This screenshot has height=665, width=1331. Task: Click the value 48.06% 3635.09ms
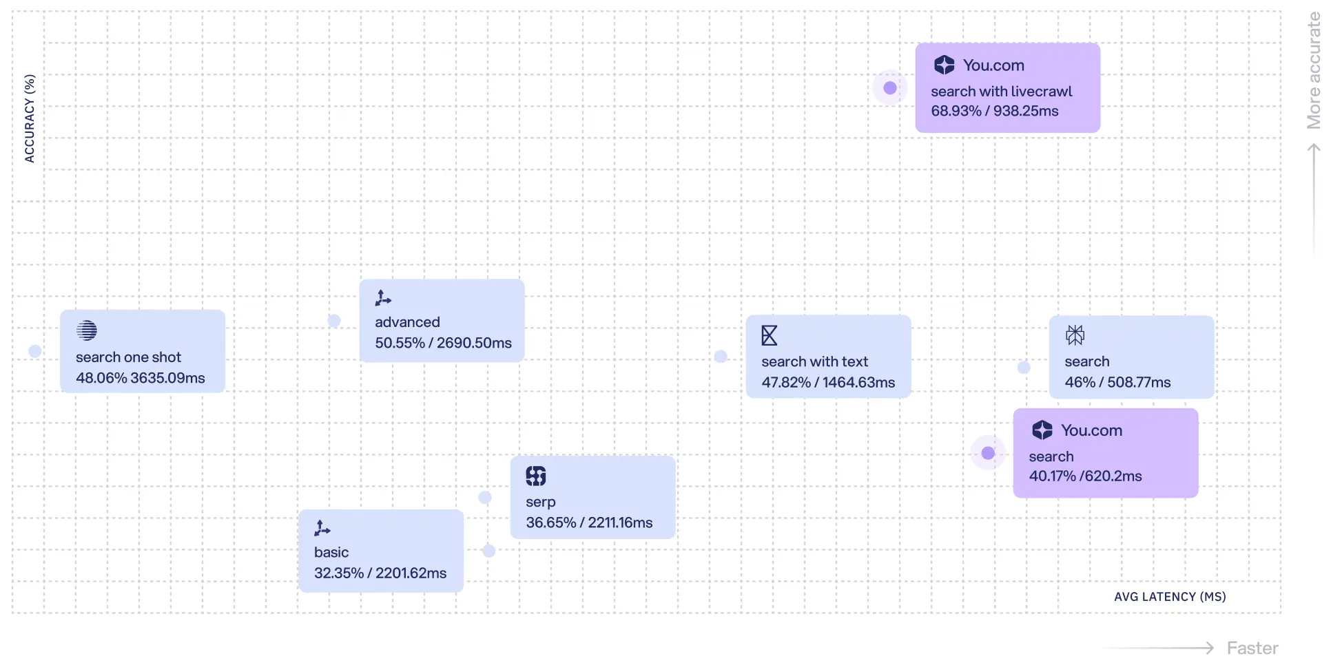(141, 378)
